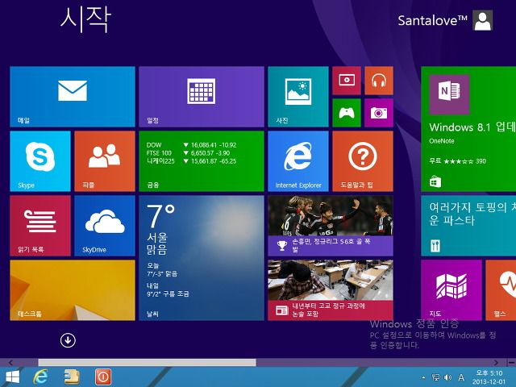Viewport: 516px width, 387px height.
Task: Open Internet Explorer from the taskbar
Action: pyautogui.click(x=41, y=377)
